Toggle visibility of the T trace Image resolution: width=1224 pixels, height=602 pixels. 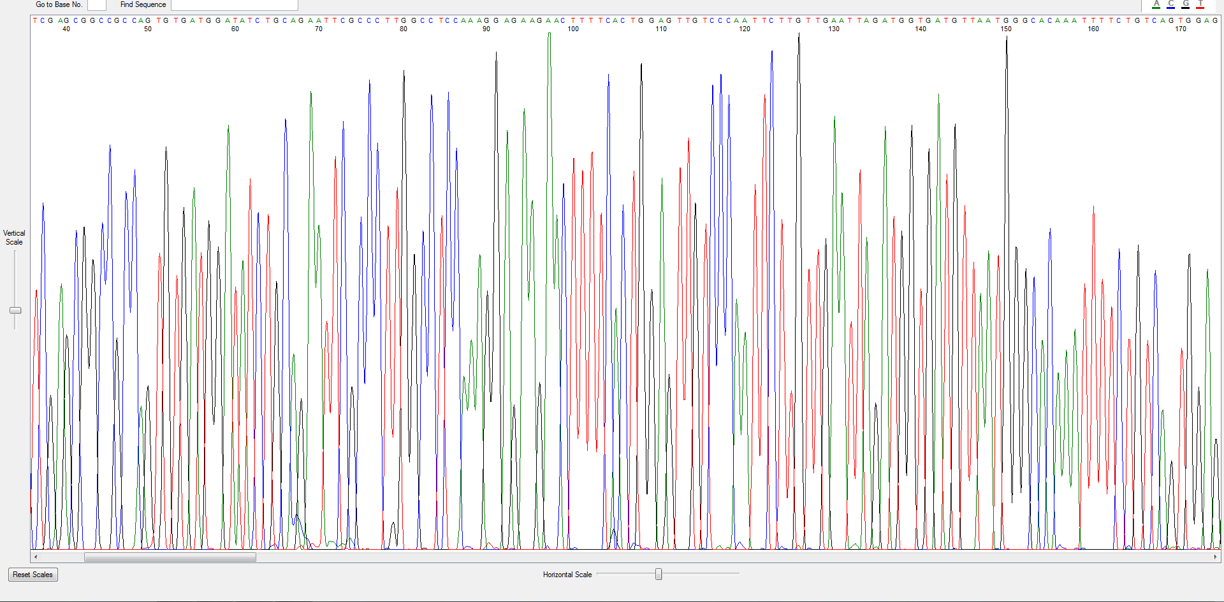1200,4
